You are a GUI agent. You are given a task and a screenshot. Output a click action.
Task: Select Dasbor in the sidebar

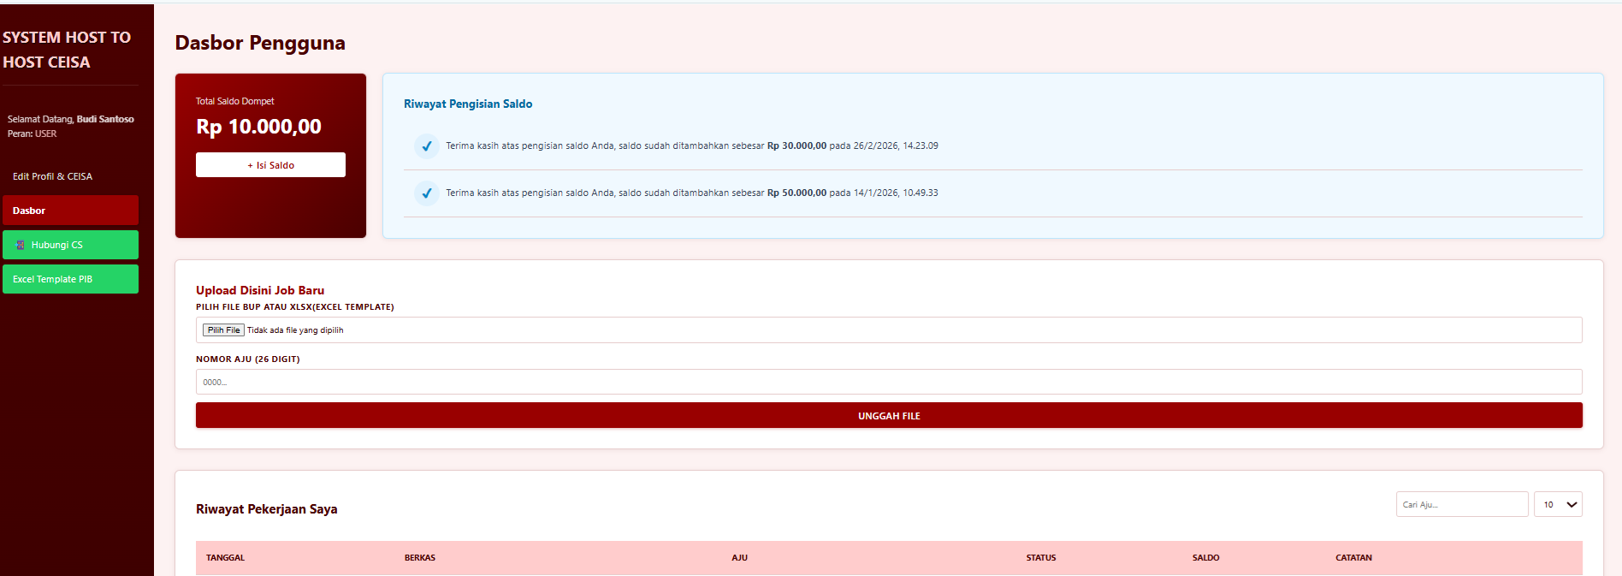point(70,211)
